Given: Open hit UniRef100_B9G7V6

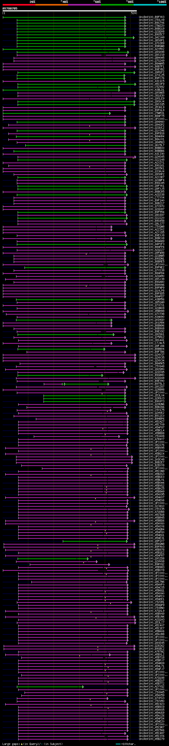Looking at the screenshot, I should click(x=152, y=23).
